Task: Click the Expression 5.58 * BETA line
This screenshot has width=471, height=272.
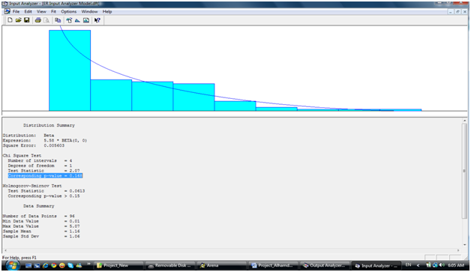Action: 45,141
